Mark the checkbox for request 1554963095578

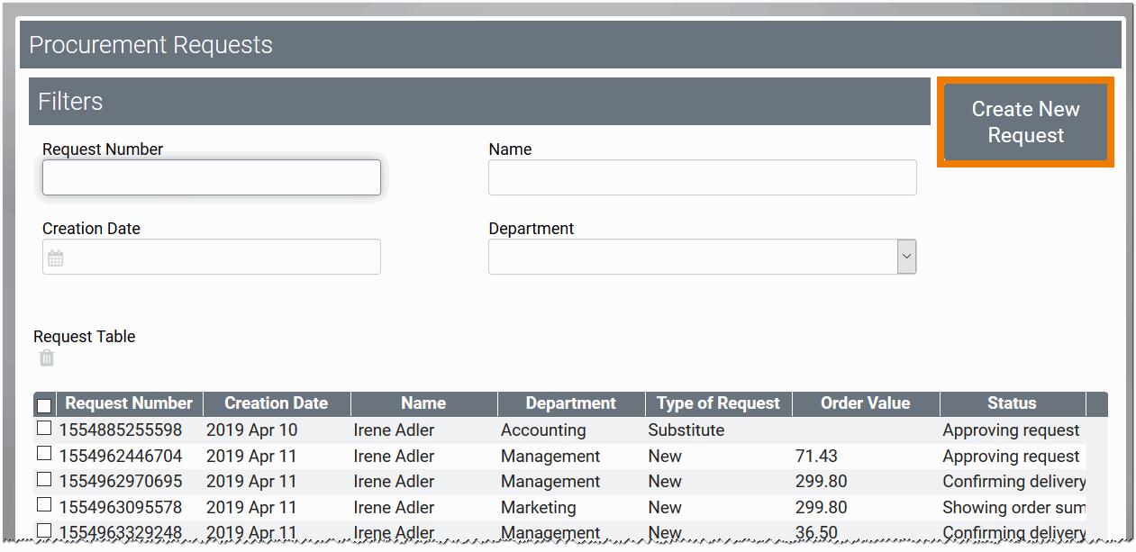44,506
